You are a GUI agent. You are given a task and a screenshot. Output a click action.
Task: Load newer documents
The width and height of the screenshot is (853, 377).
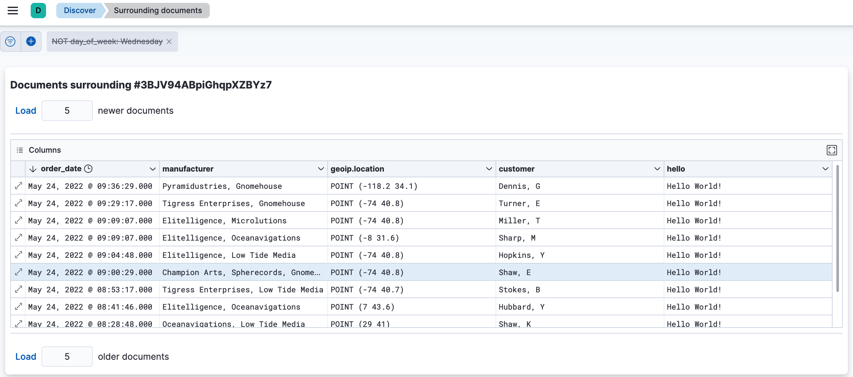coord(26,111)
